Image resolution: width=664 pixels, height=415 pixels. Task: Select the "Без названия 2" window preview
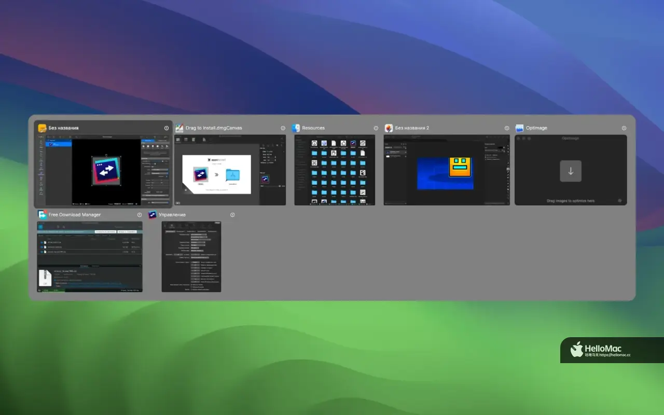coord(447,170)
